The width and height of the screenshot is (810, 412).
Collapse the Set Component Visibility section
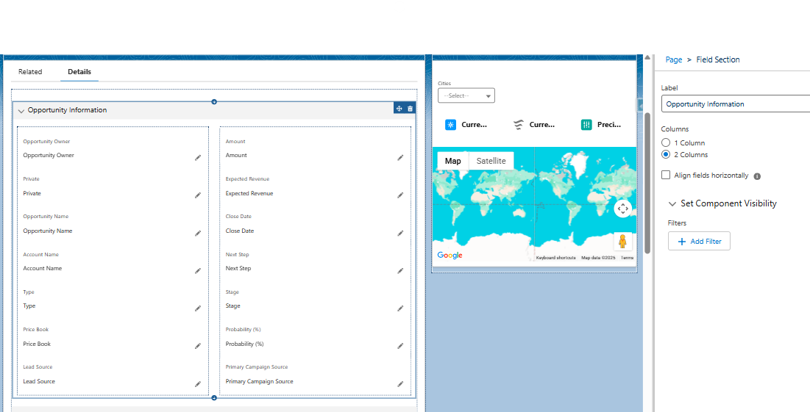[x=672, y=204]
